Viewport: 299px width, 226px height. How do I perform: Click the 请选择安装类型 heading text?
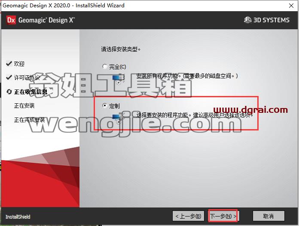pos(121,49)
